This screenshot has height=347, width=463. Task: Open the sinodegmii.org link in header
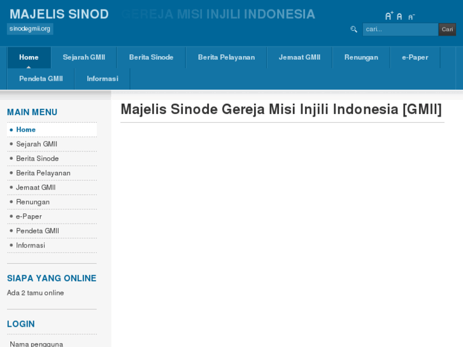coord(30,29)
